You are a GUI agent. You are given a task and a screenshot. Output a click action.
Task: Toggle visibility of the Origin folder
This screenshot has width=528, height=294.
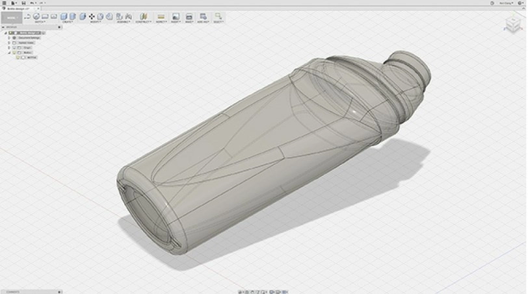14,47
